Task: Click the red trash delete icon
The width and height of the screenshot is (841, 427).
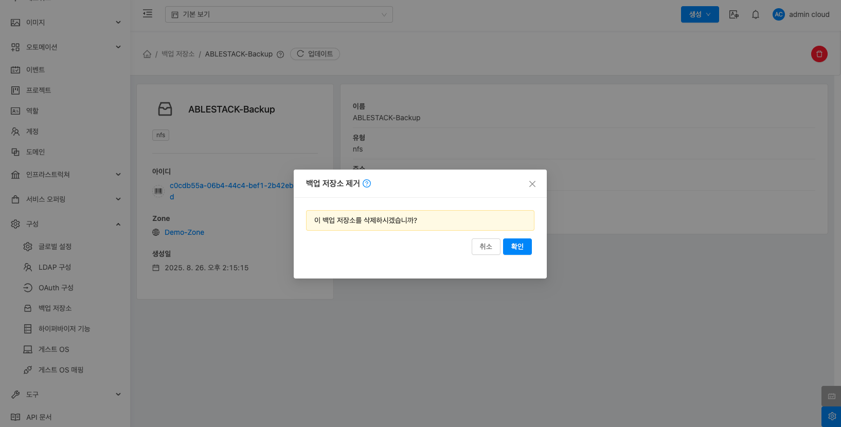Action: point(819,54)
